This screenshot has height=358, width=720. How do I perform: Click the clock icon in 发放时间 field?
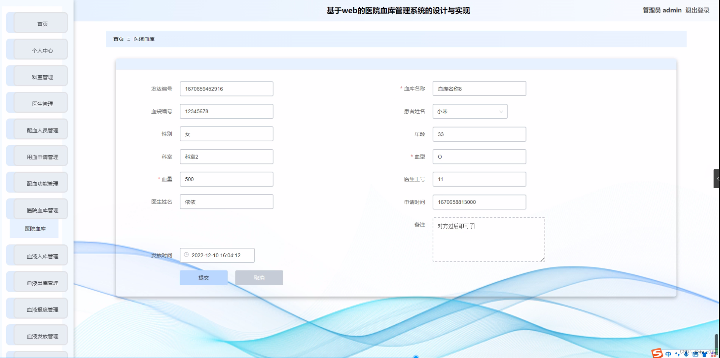click(186, 255)
